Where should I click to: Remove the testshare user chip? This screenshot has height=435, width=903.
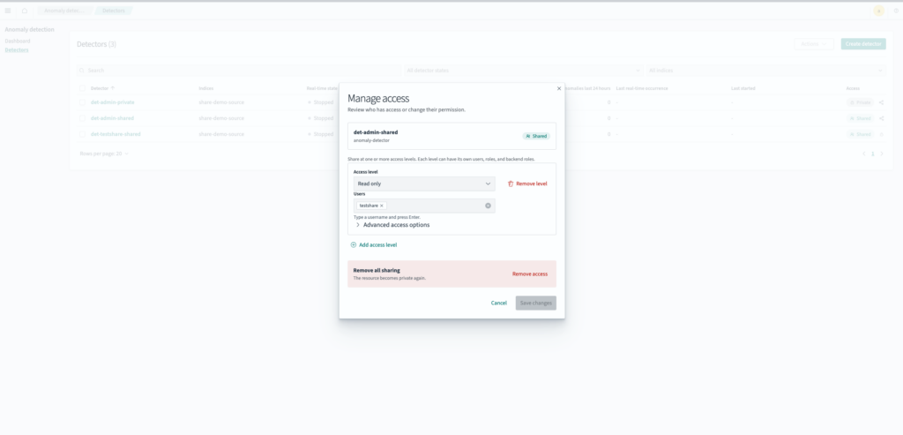pyautogui.click(x=381, y=206)
